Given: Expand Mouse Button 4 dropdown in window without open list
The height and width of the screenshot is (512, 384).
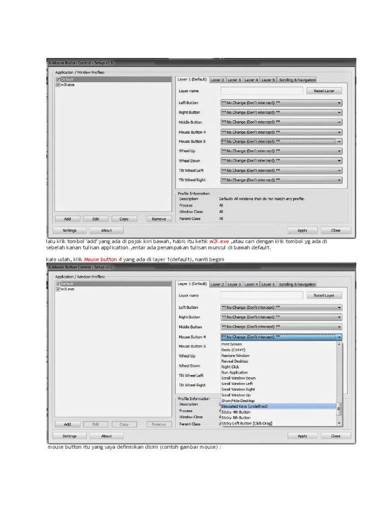Looking at the screenshot, I should pyautogui.click(x=281, y=132).
